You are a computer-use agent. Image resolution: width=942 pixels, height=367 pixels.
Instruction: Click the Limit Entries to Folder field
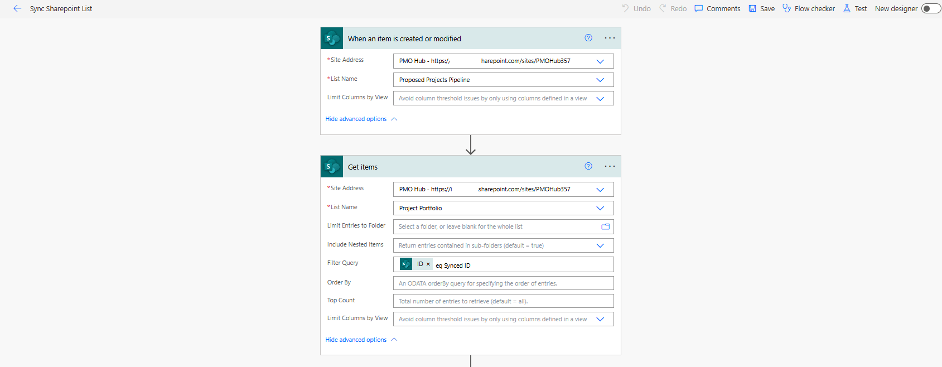click(x=504, y=227)
